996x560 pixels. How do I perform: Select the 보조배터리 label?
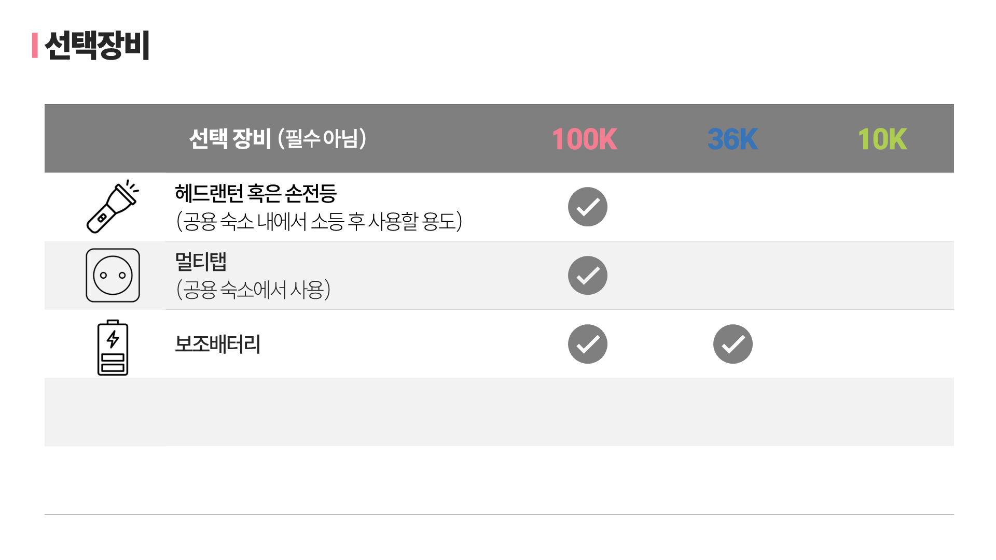click(217, 344)
